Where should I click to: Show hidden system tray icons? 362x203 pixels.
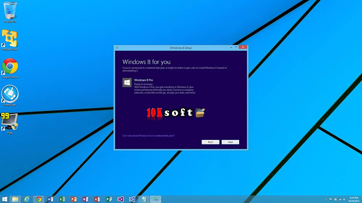(x=326, y=200)
